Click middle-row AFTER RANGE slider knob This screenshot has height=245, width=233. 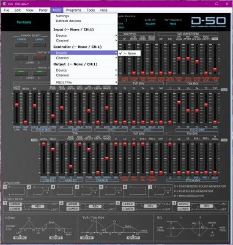point(107,108)
